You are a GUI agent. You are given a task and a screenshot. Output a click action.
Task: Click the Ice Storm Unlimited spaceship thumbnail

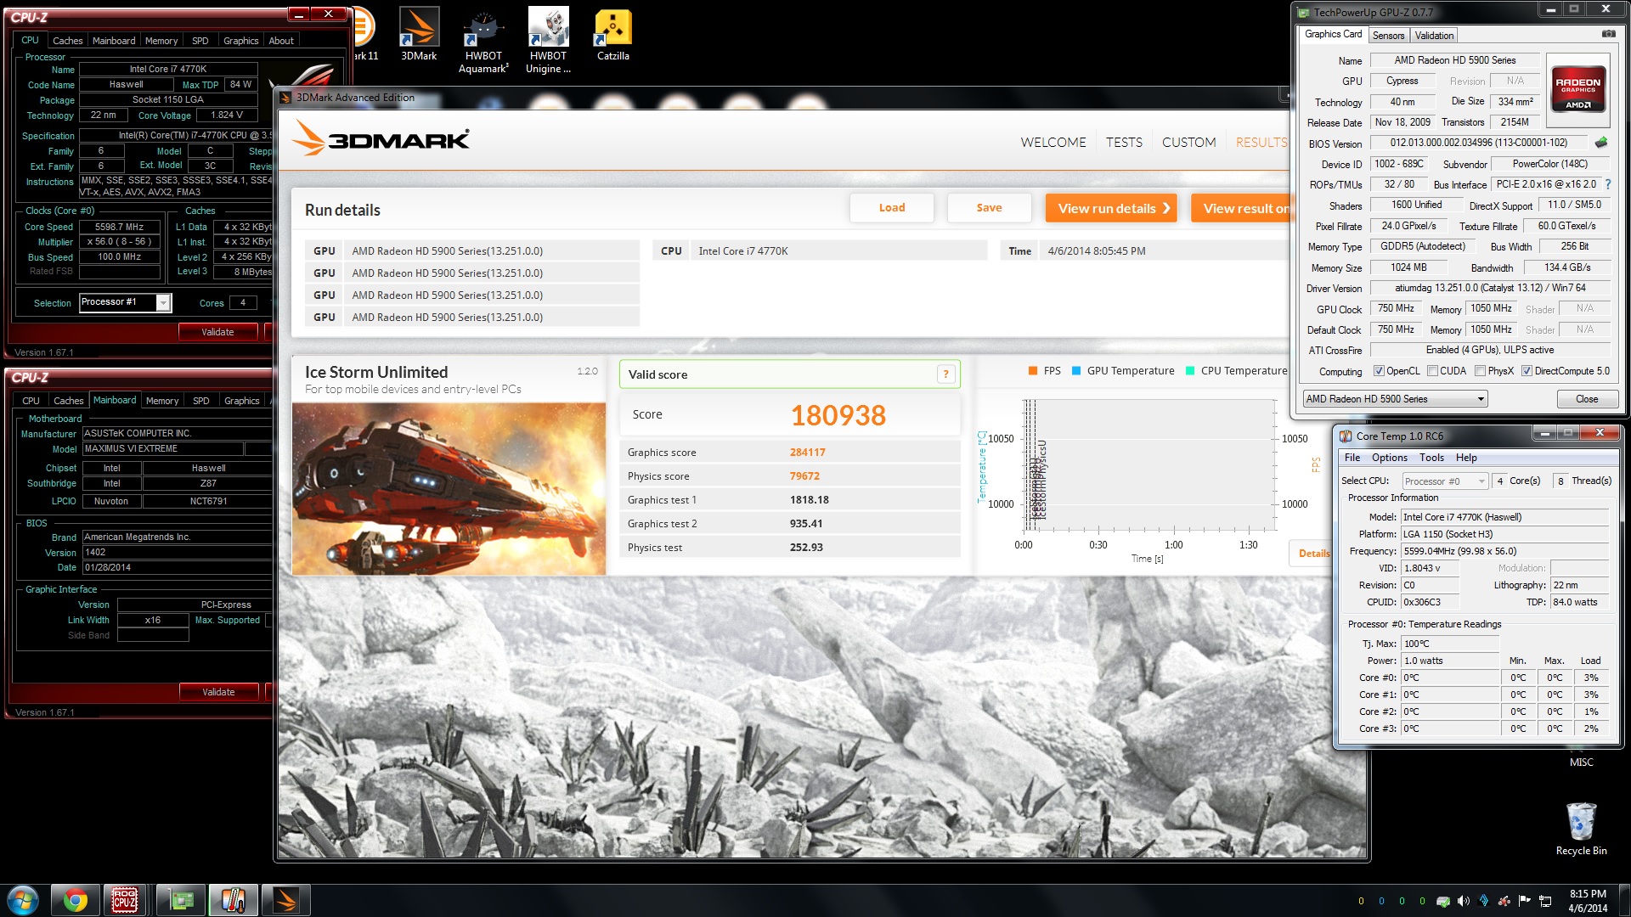tap(449, 489)
